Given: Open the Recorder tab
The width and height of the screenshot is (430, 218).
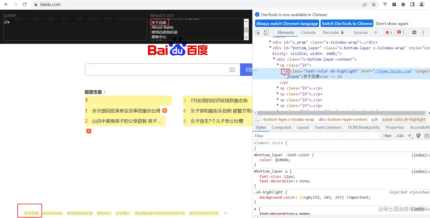Looking at the screenshot, I should click(333, 32).
